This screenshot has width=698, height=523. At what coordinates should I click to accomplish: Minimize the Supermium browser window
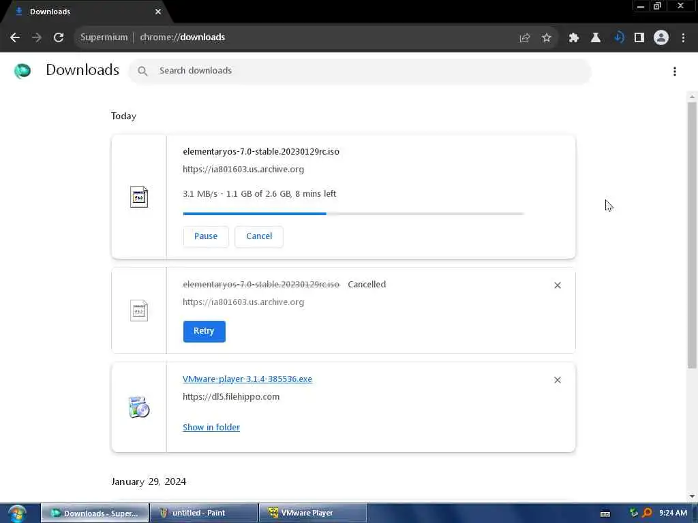641,6
